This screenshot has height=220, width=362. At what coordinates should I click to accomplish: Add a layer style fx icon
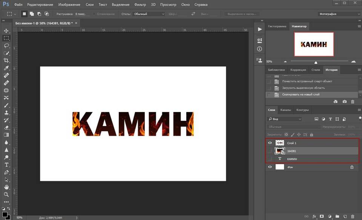tap(314, 216)
